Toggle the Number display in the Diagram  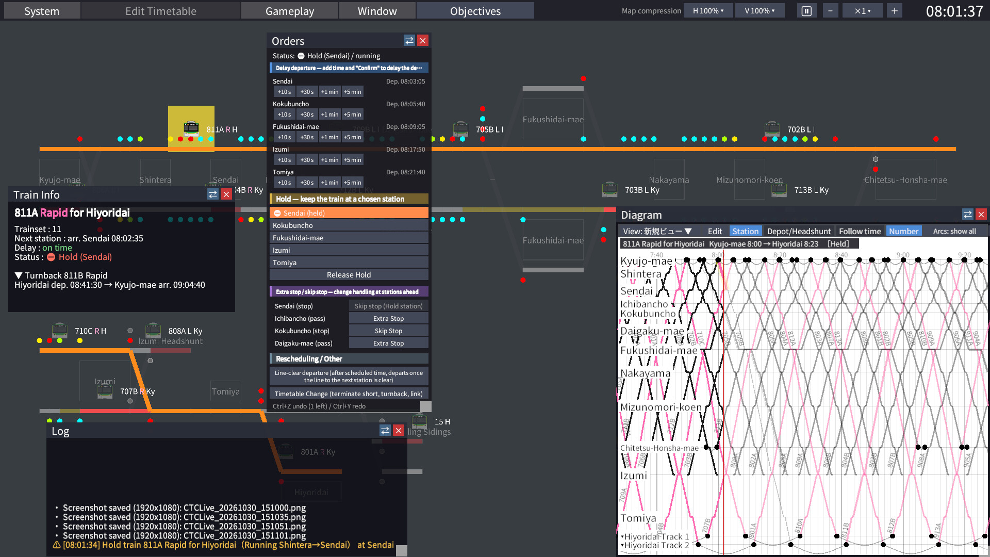[x=903, y=231]
